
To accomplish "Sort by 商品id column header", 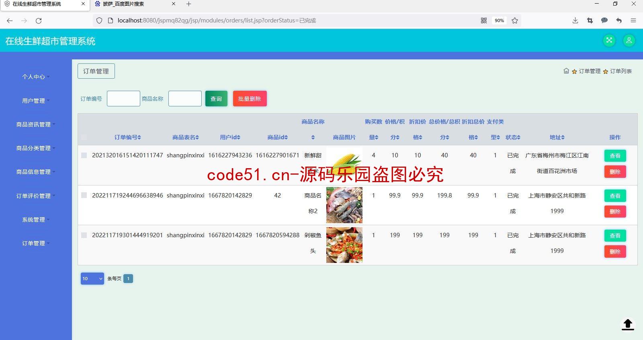I will [278, 137].
